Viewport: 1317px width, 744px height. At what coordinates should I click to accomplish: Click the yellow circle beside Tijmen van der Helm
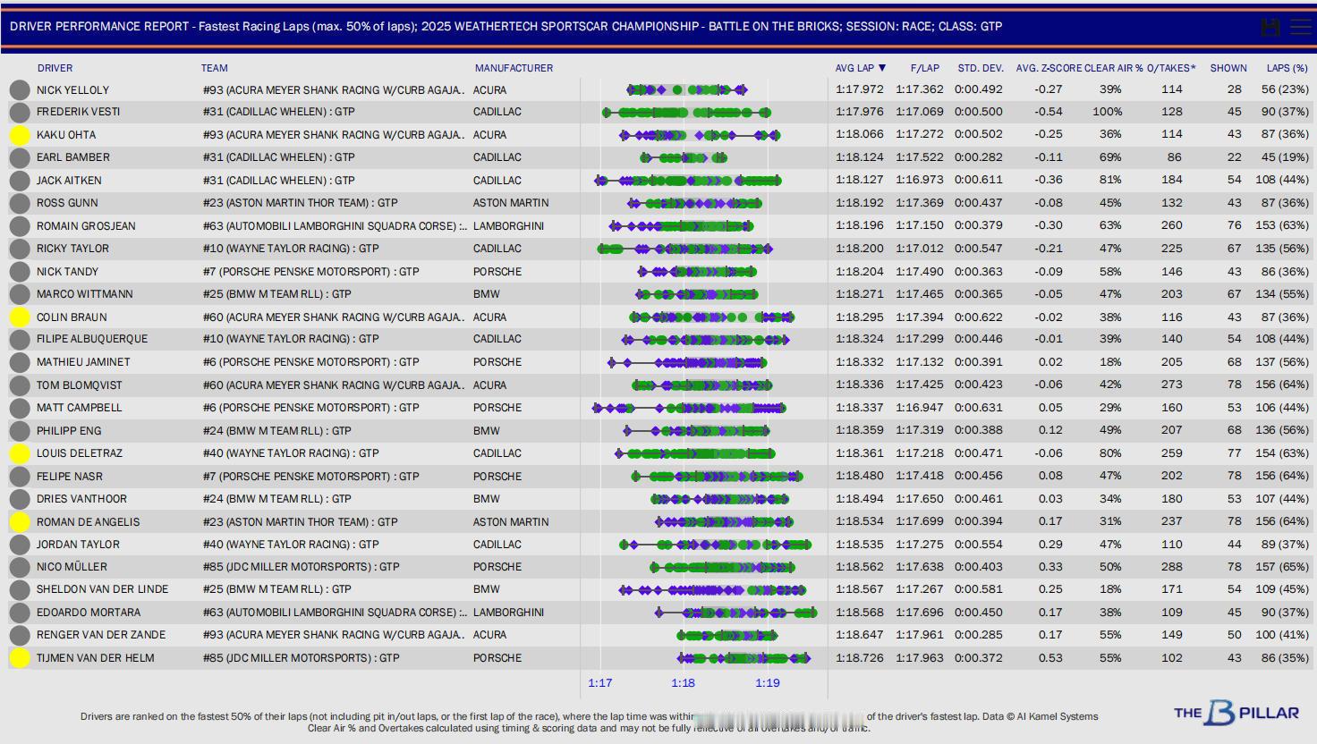[20, 658]
